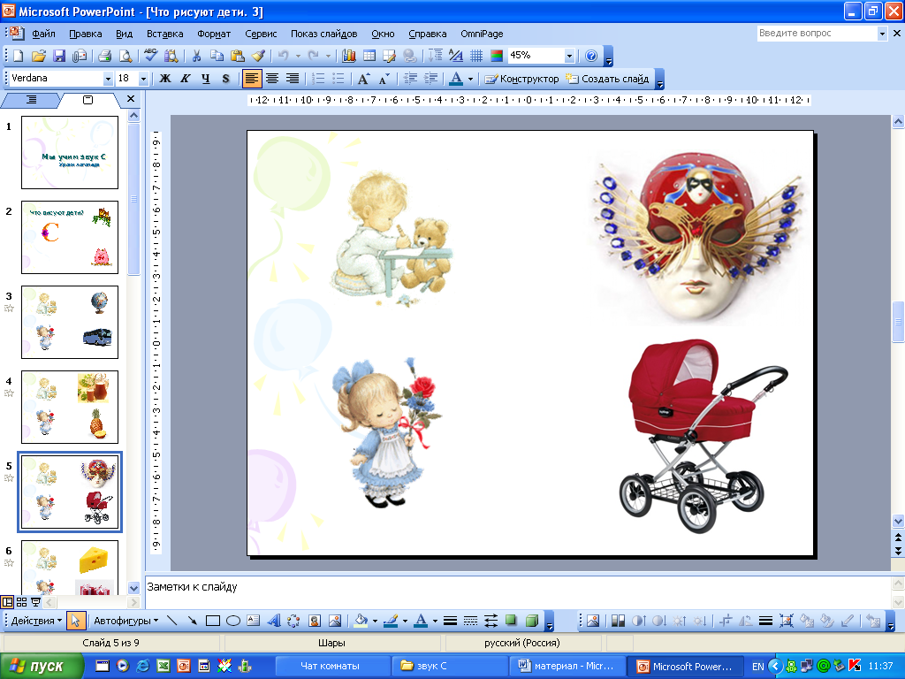Open the Действия drawing menu

click(36, 621)
